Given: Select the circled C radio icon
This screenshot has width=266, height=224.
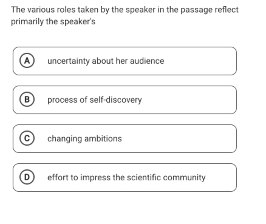Looking at the screenshot, I should pyautogui.click(x=27, y=138).
